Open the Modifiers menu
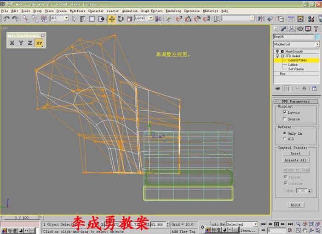This screenshot has height=234, width=322. pos(77,11)
